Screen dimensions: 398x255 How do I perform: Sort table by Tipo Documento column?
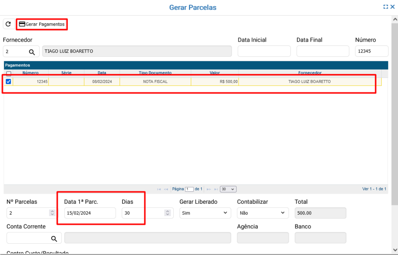coord(155,73)
